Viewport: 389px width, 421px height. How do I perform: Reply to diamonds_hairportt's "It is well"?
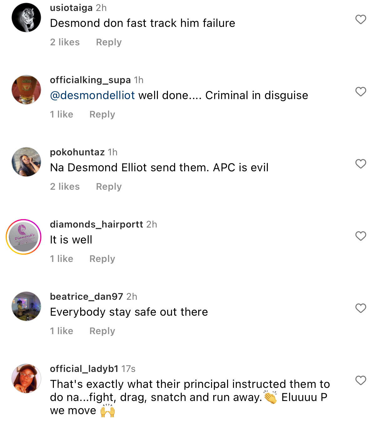pyautogui.click(x=102, y=259)
